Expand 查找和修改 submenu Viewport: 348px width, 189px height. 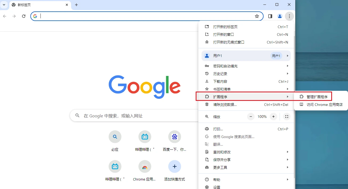(246, 152)
